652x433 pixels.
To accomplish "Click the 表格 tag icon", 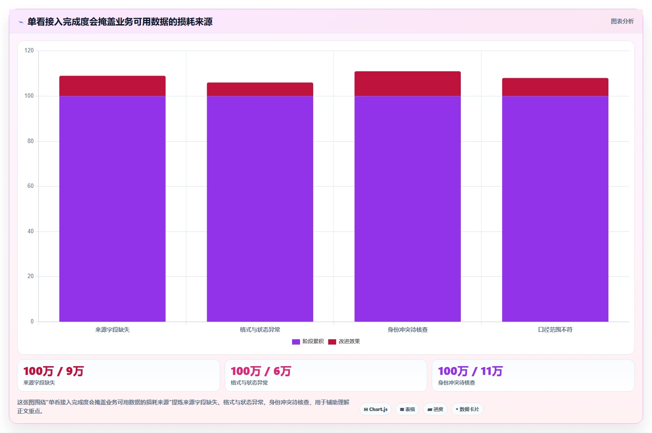I will [x=402, y=410].
